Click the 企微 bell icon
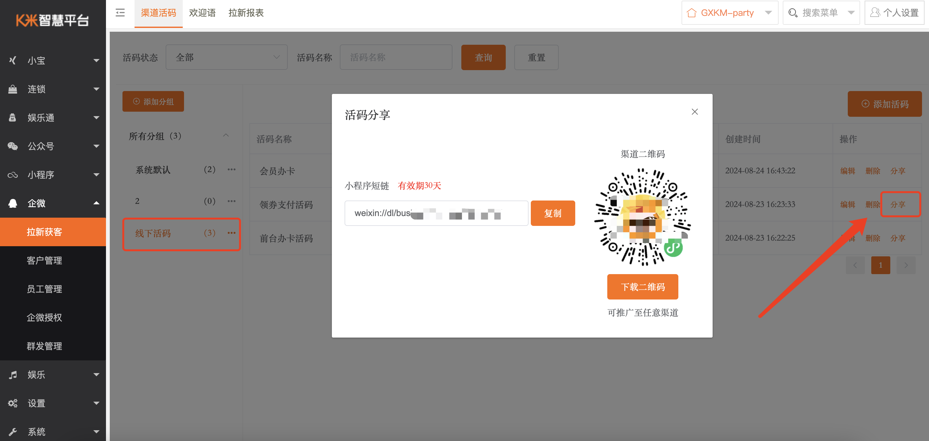The image size is (929, 441). pyautogui.click(x=13, y=203)
